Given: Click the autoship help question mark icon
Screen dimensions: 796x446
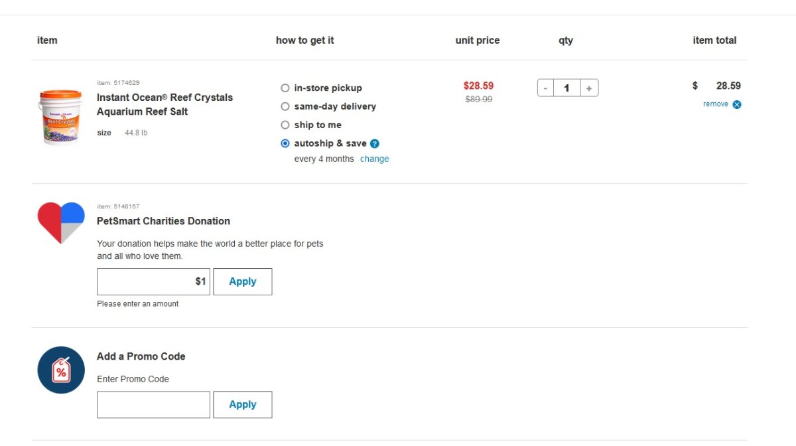Looking at the screenshot, I should pos(375,143).
